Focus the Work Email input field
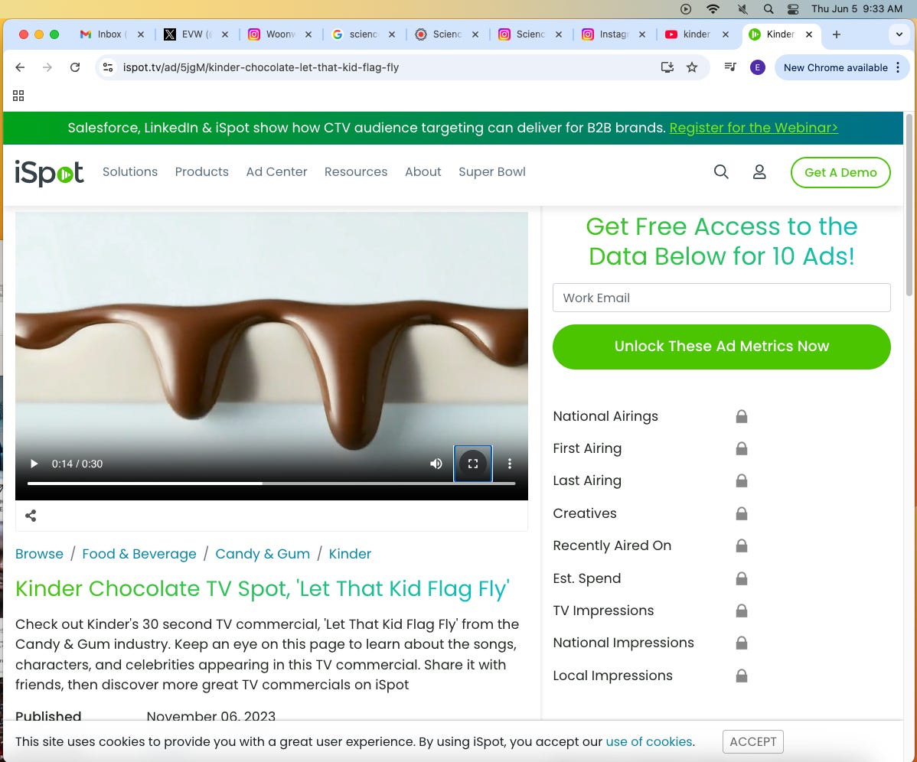 click(x=721, y=298)
